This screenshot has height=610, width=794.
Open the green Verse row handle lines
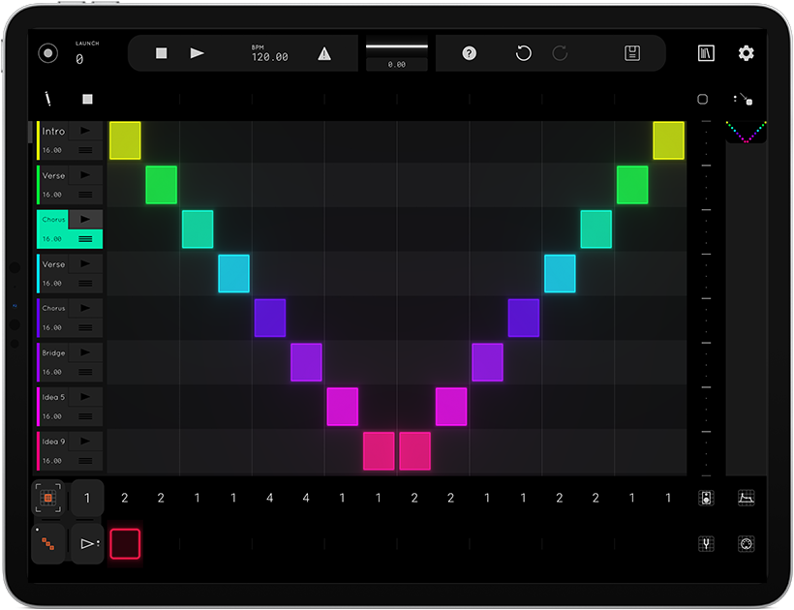(x=85, y=195)
